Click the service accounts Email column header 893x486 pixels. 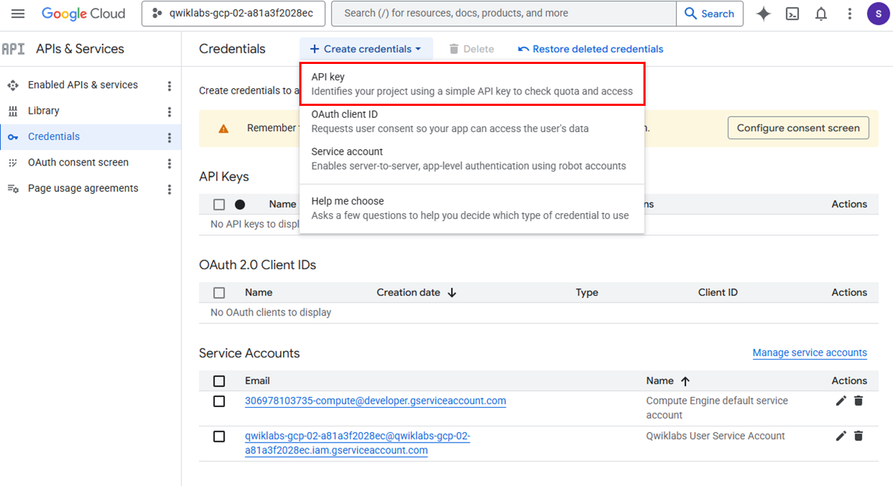(x=257, y=381)
